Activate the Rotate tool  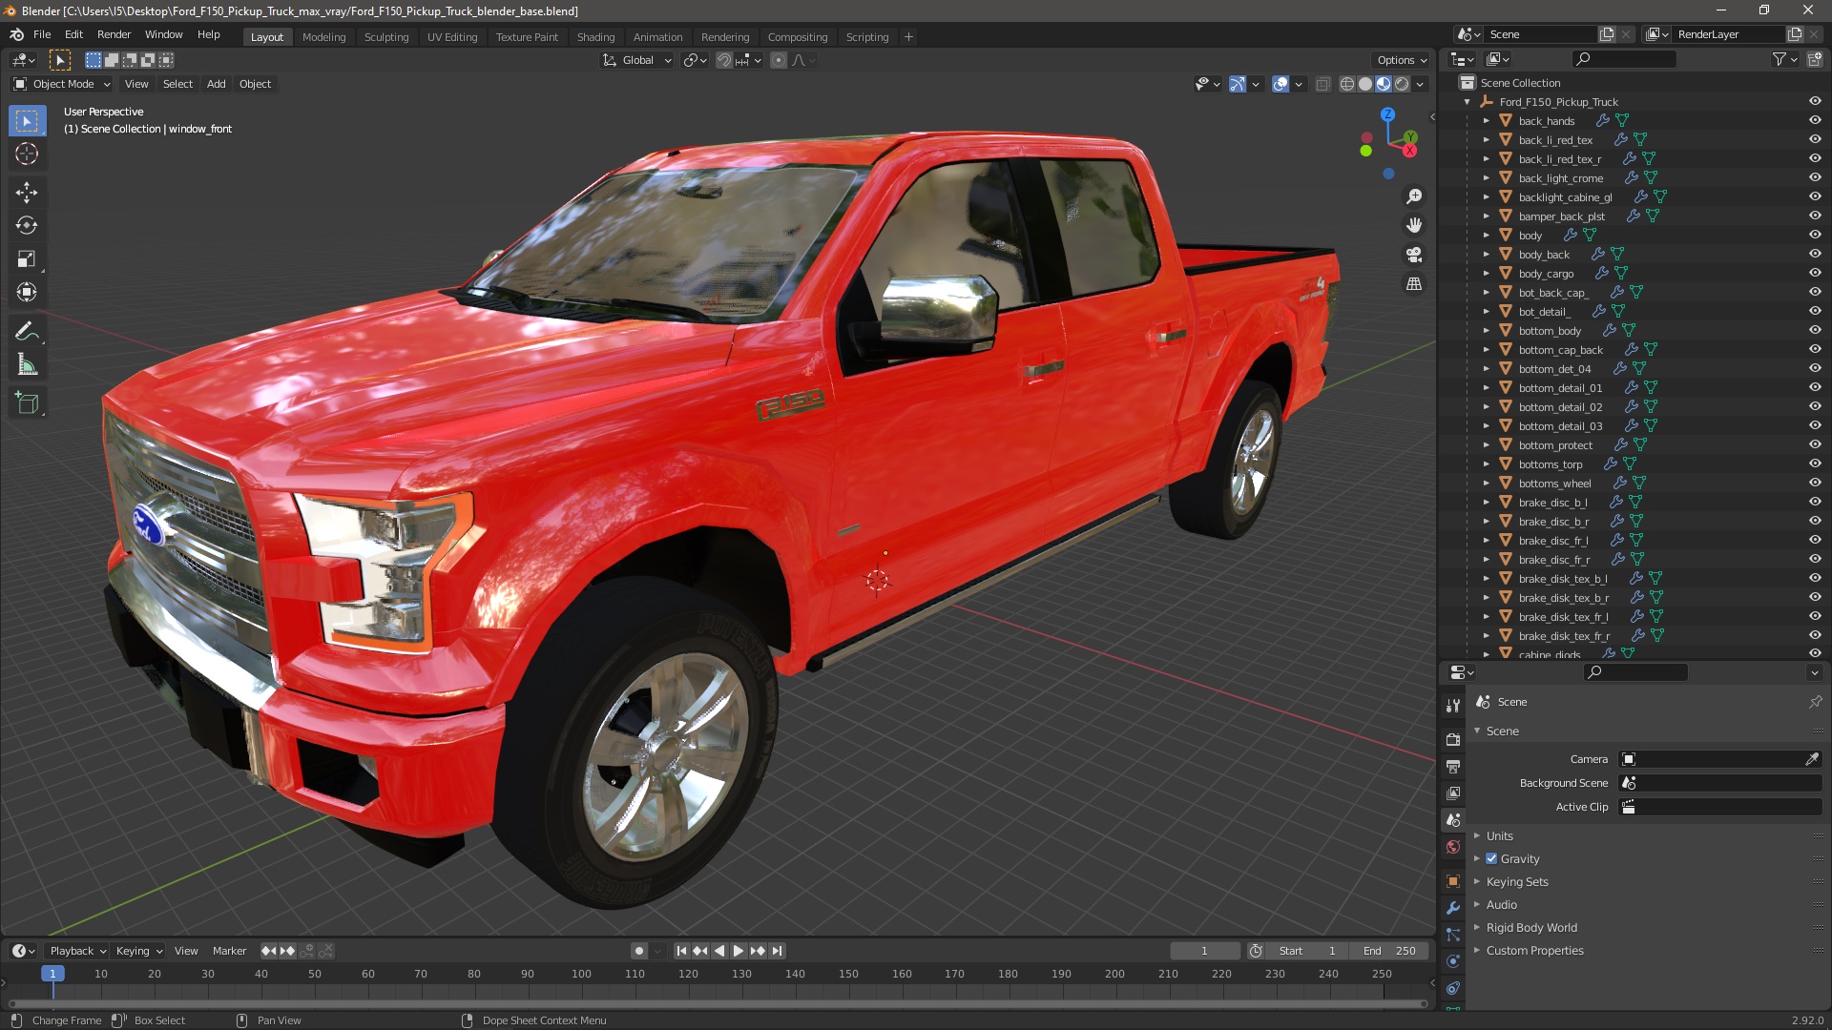click(27, 226)
